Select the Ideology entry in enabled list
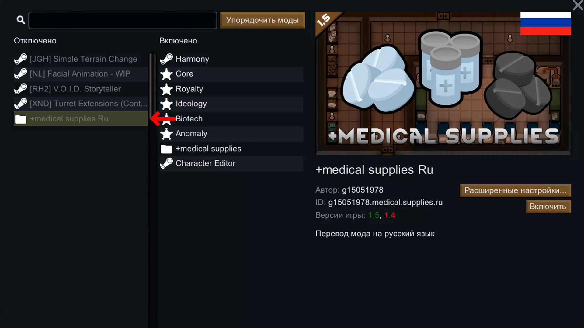 [x=231, y=104]
